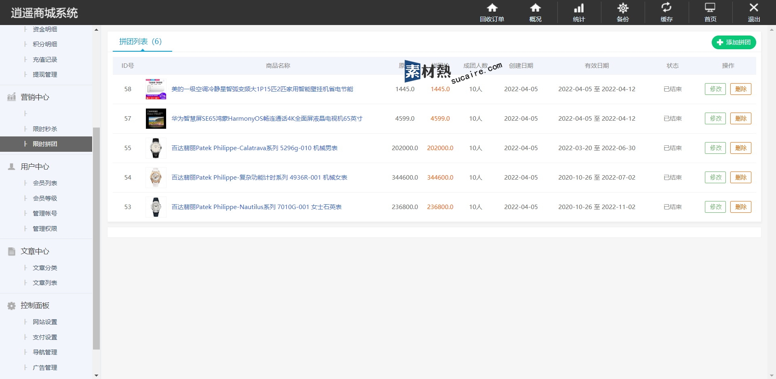
Task: Open the Nautilus 7010G-001 product link
Action: click(x=257, y=207)
